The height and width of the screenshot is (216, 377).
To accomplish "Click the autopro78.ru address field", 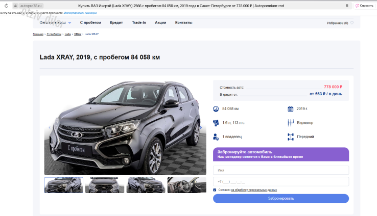I will point(31,6).
